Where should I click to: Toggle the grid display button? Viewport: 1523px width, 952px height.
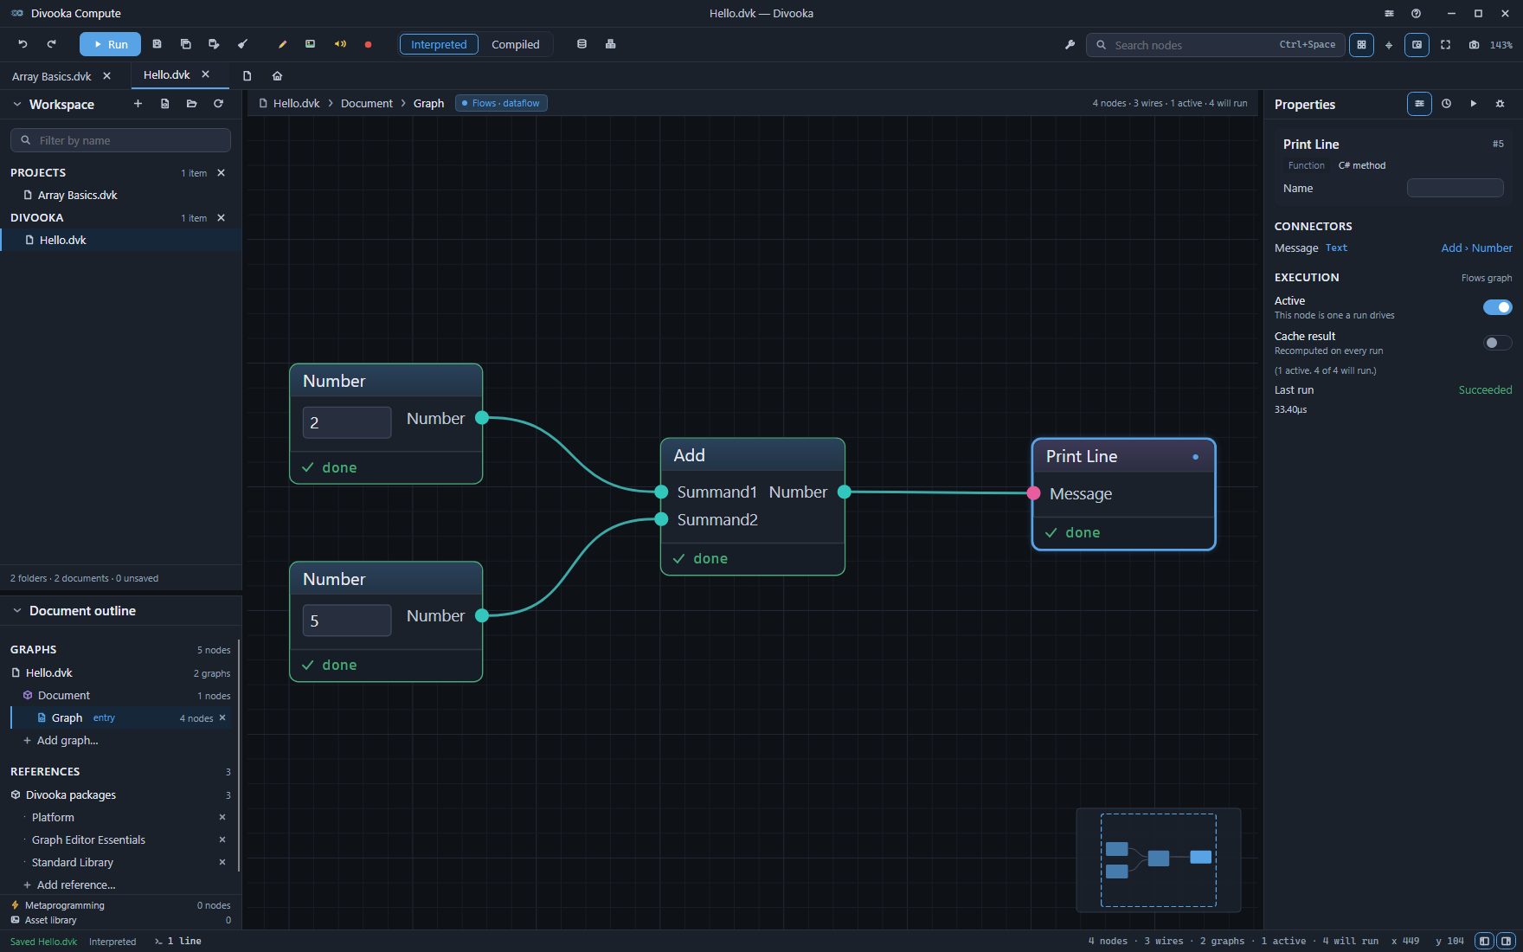1361,45
